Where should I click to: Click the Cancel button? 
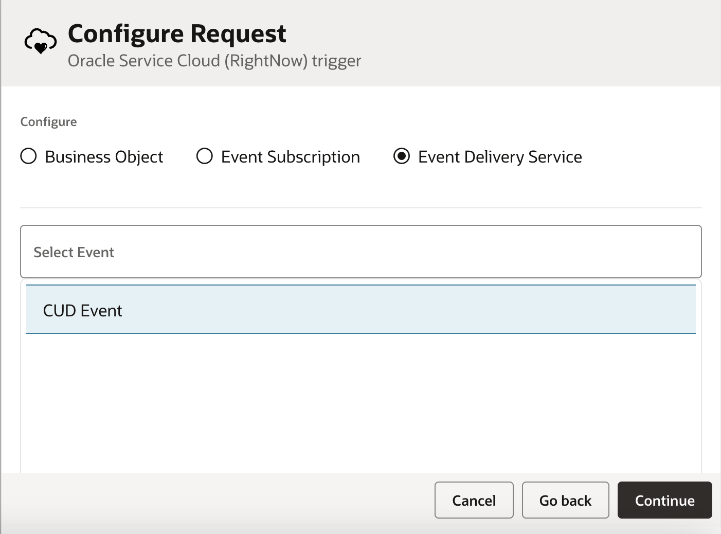[474, 500]
